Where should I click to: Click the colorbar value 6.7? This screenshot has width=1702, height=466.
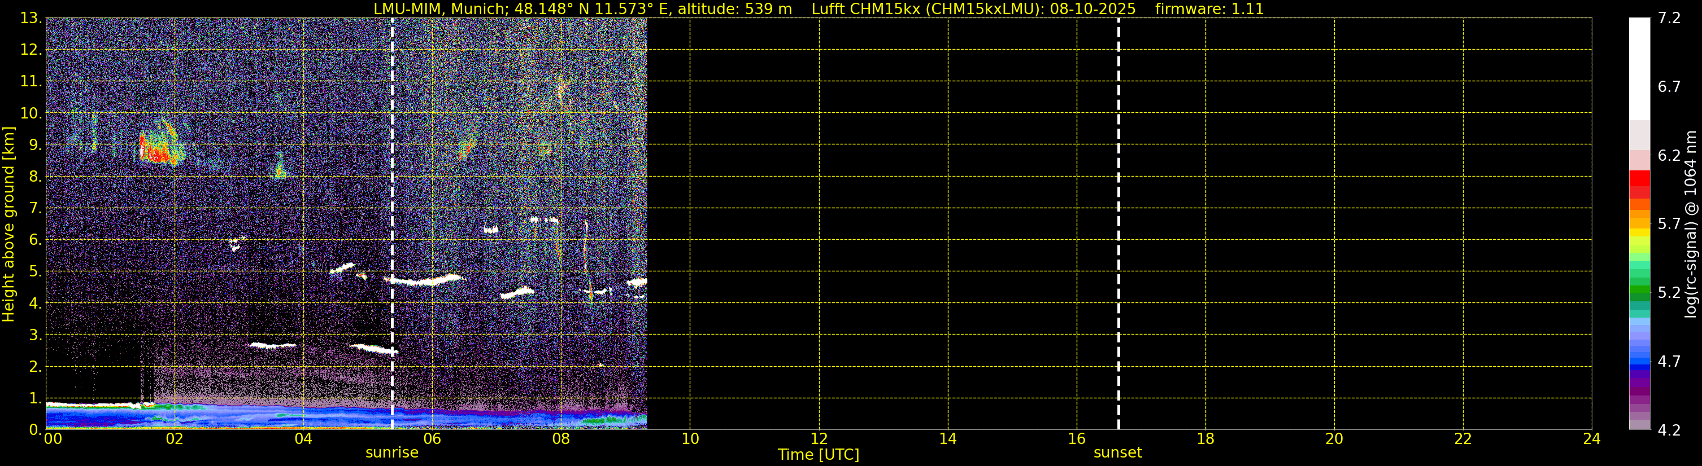(1669, 87)
